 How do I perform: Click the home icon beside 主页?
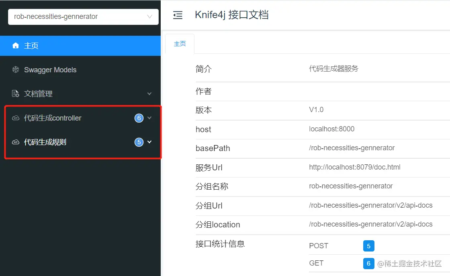(x=16, y=46)
